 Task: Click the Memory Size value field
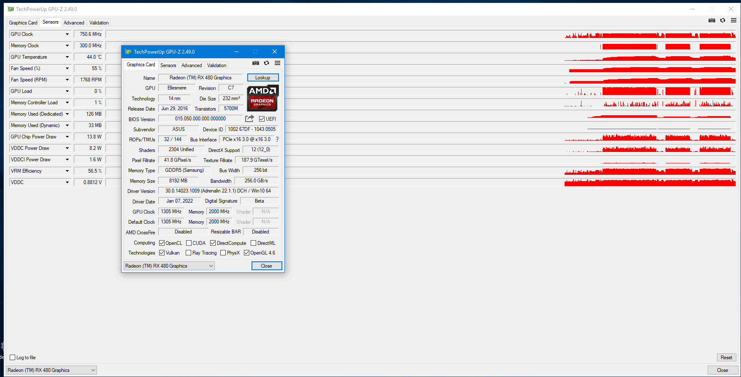(x=178, y=181)
